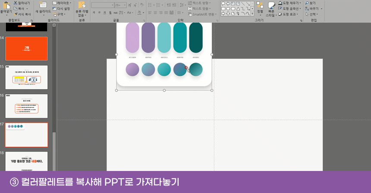Toggle align text left
Image resolution: width=371 pixels, height=193 pixels.
(150, 13)
